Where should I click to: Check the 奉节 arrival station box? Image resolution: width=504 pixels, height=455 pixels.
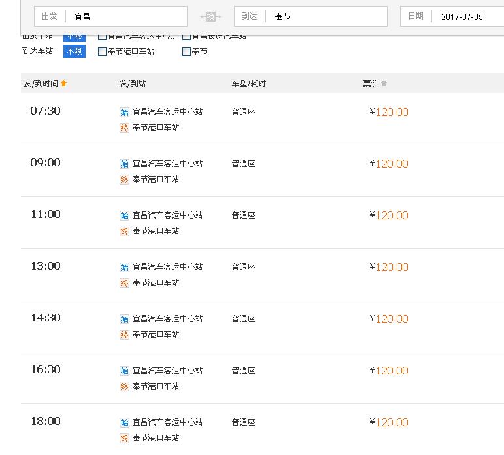click(186, 52)
